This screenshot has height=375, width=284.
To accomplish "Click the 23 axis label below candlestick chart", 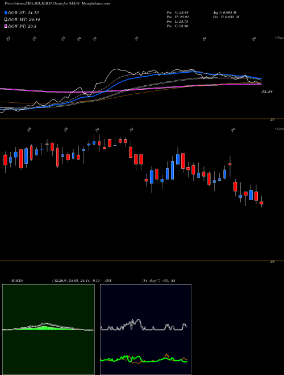I will pyautogui.click(x=272, y=262).
